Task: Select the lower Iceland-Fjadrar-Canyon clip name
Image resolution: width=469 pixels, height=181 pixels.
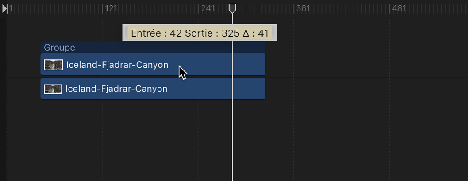Action: [116, 89]
